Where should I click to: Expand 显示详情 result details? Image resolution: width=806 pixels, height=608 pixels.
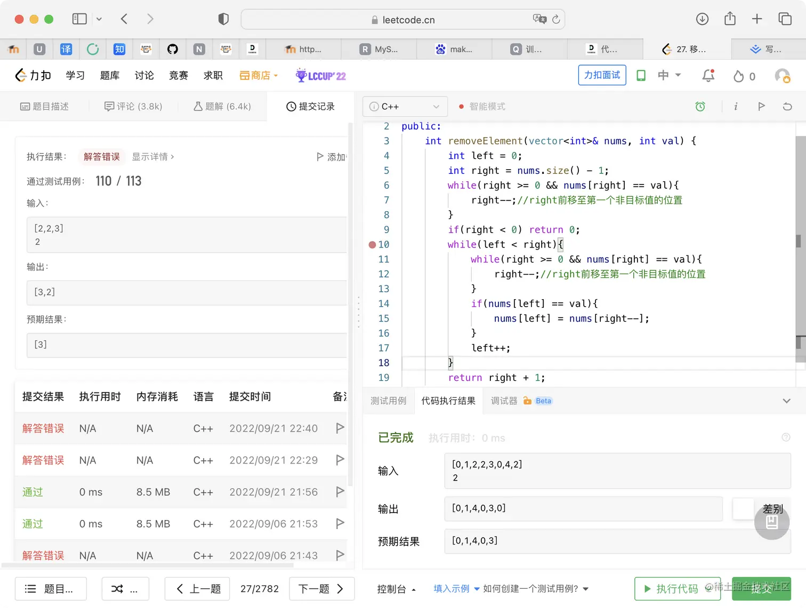click(x=153, y=157)
